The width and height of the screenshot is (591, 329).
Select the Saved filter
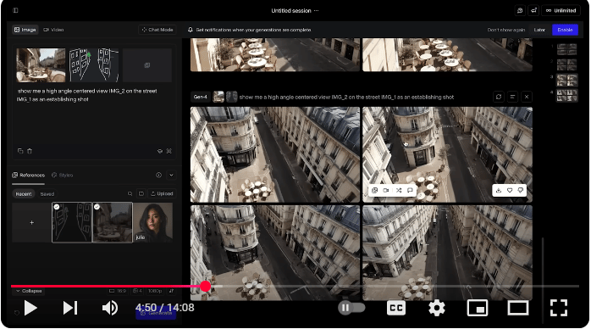click(47, 194)
